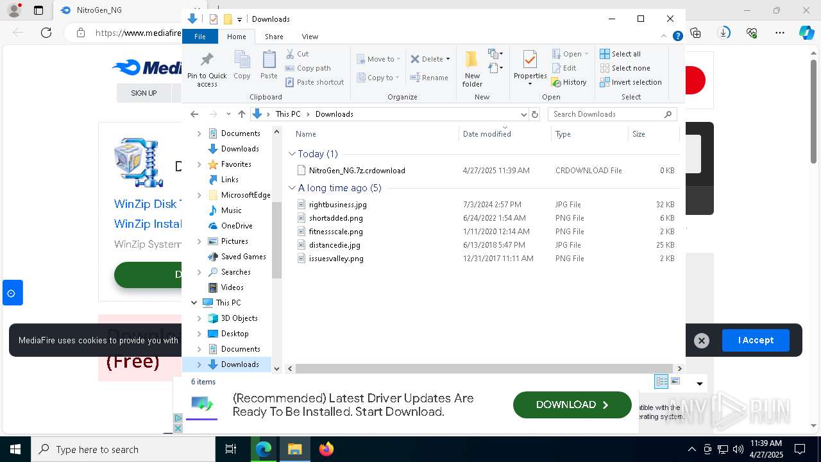This screenshot has width=821, height=462.
Task: Click Select none
Action: pos(625,68)
